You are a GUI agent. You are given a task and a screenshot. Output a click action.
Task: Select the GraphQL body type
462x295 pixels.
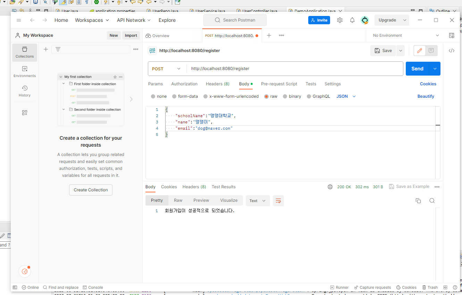[x=319, y=96]
